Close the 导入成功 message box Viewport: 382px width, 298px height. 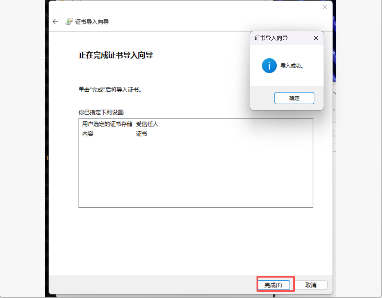316,38
